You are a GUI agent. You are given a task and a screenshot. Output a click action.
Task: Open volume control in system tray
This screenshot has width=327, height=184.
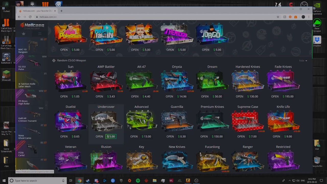[298, 181]
